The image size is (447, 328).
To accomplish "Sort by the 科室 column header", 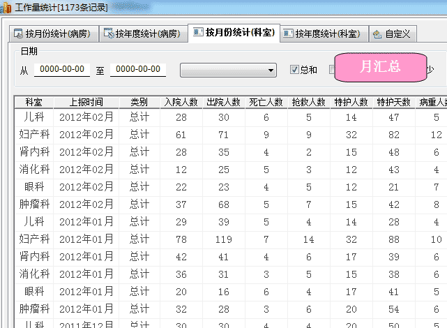I will pos(34,102).
